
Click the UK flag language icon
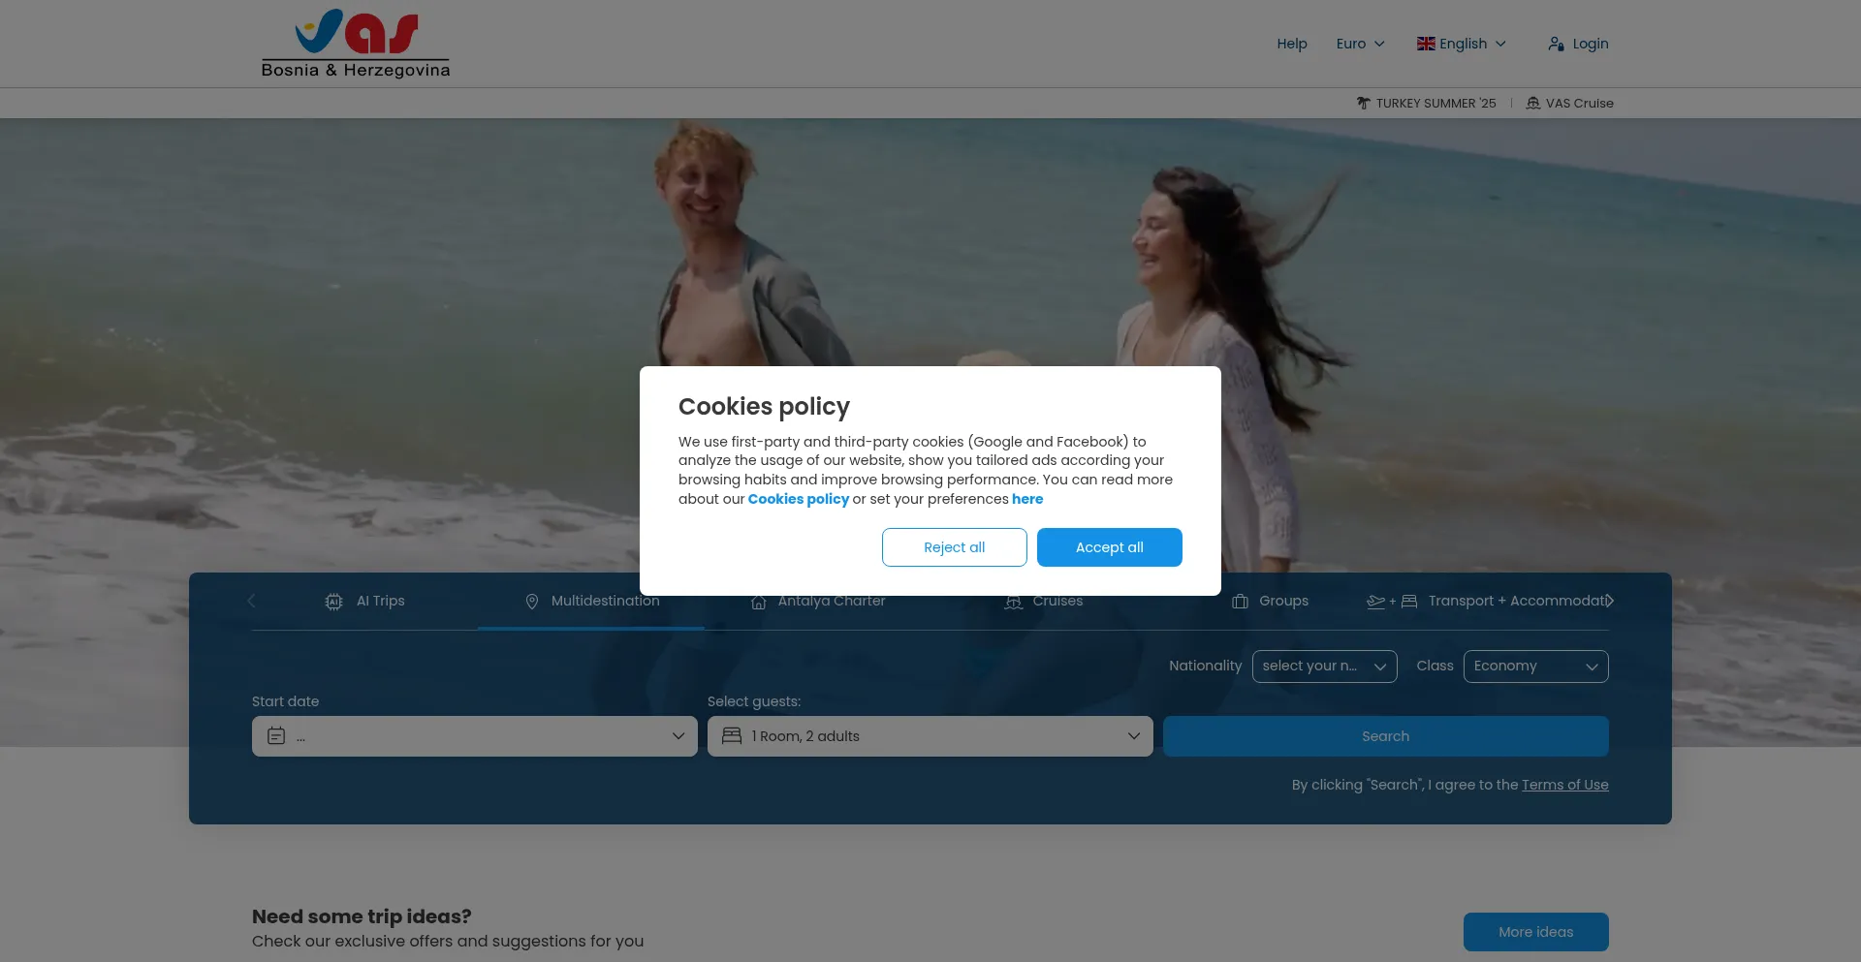[1426, 44]
